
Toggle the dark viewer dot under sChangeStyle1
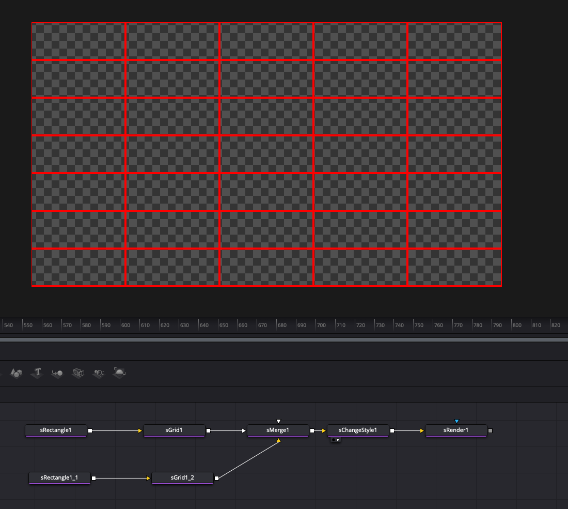point(333,440)
